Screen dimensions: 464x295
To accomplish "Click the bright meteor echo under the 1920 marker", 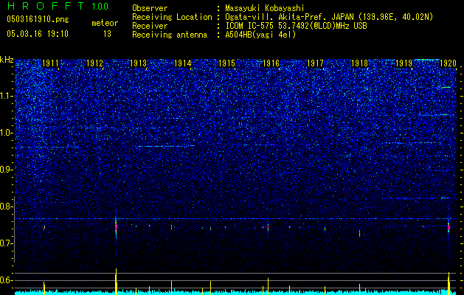I will [449, 227].
